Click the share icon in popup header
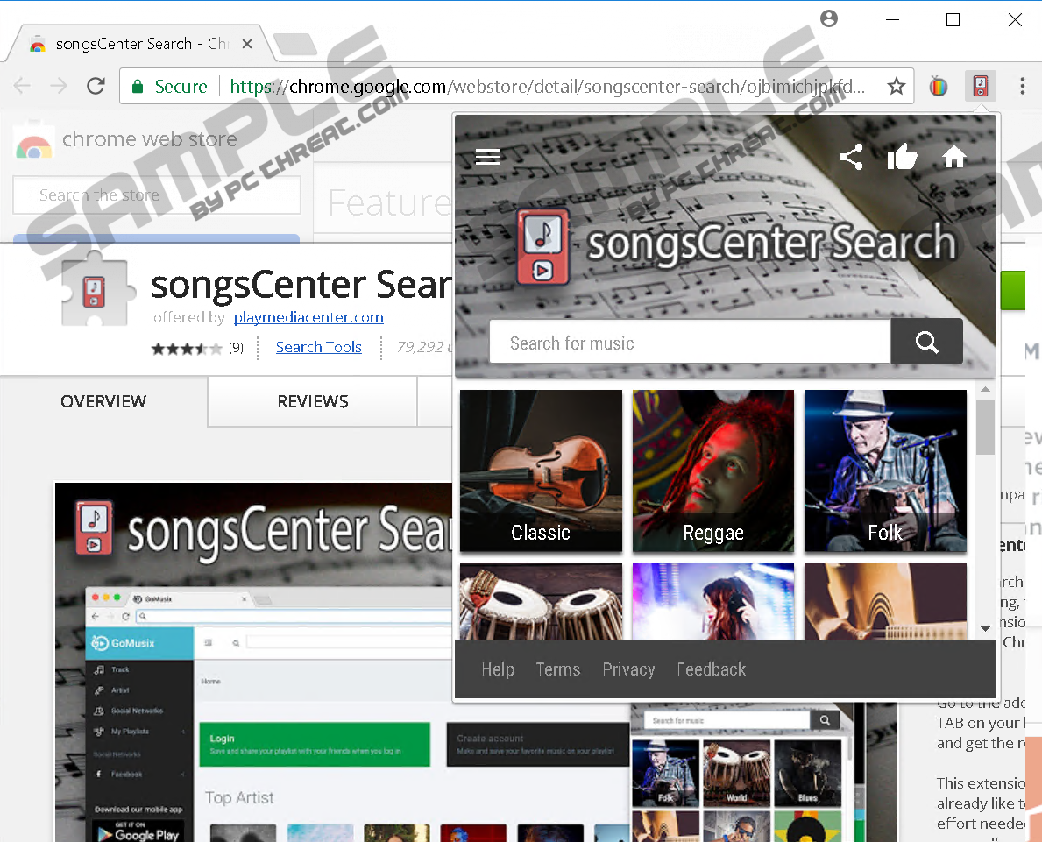 click(x=851, y=157)
